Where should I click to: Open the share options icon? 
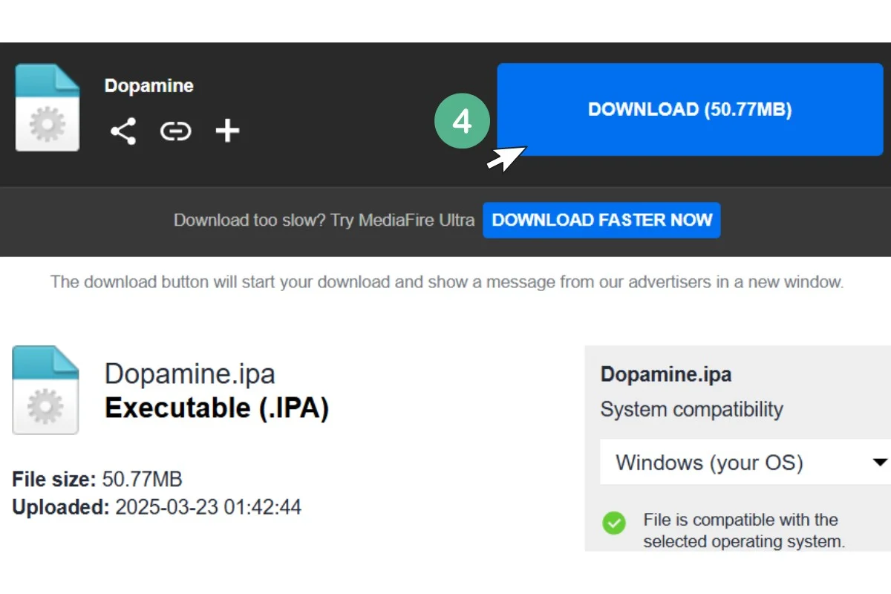[x=123, y=131]
